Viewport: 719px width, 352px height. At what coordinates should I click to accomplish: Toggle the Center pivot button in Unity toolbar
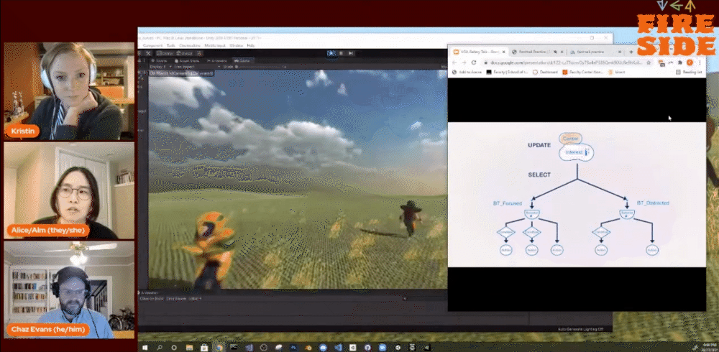164,53
